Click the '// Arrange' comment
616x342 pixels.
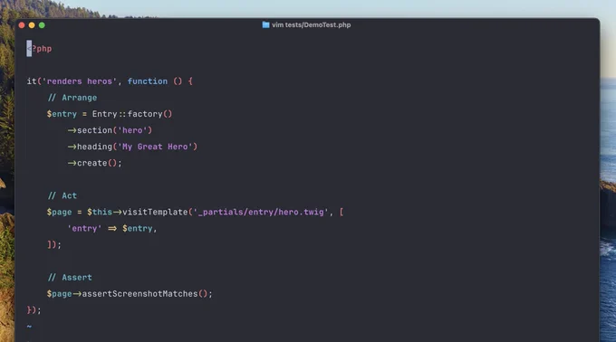tap(72, 98)
